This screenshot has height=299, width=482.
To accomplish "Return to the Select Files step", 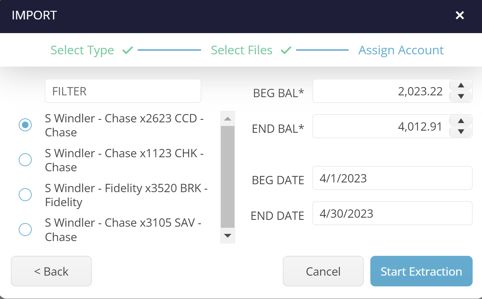I will (x=242, y=50).
